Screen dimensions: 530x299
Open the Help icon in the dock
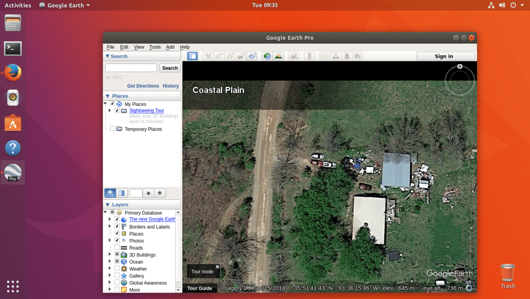tap(13, 148)
